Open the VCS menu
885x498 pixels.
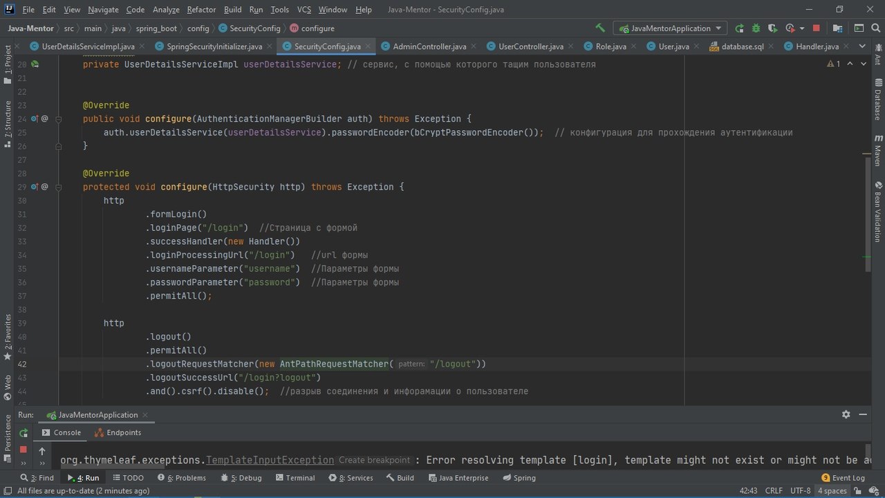(304, 10)
